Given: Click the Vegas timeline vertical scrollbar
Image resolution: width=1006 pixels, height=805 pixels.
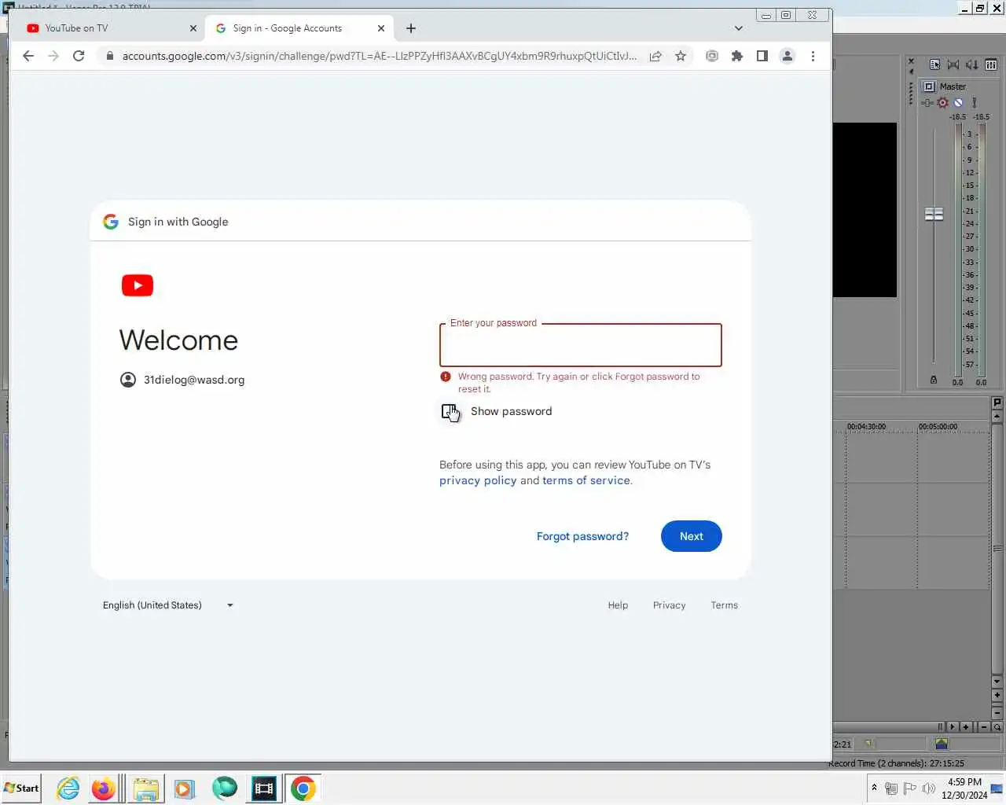Looking at the screenshot, I should [x=997, y=549].
